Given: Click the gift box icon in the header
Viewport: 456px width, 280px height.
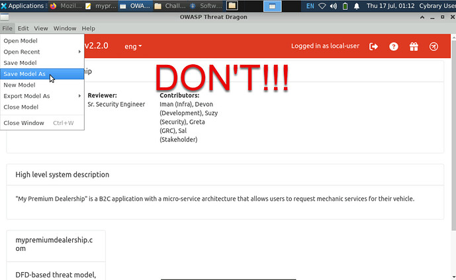Looking at the screenshot, I should pyautogui.click(x=414, y=47).
